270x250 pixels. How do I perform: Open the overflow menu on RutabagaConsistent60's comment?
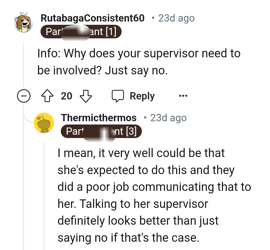[183, 96]
